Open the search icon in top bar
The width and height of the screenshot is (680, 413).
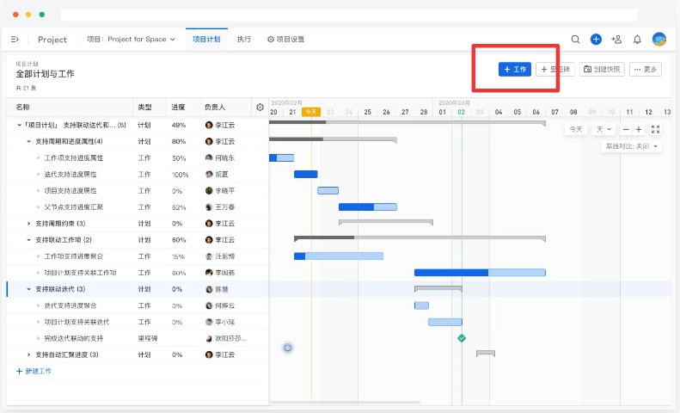point(576,40)
